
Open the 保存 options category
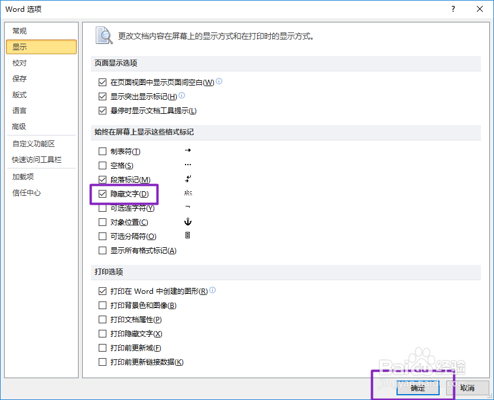tap(41, 78)
